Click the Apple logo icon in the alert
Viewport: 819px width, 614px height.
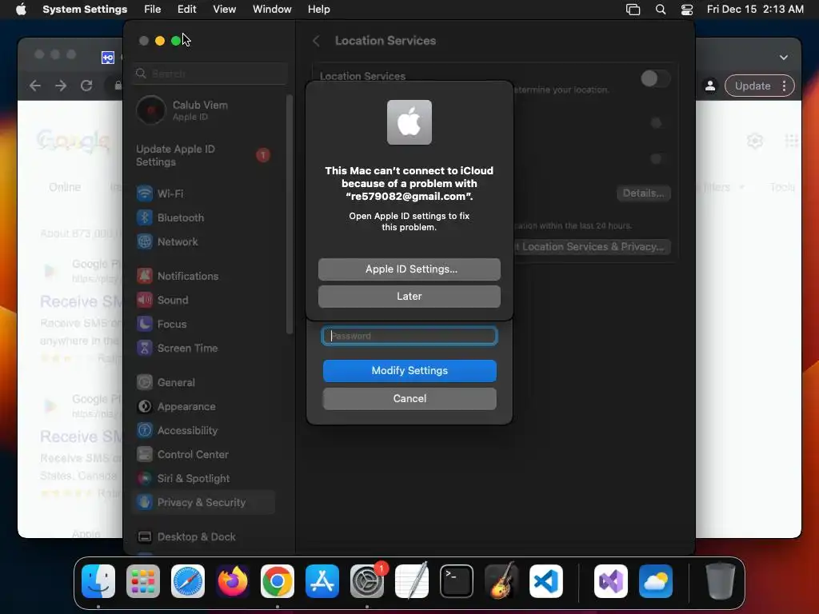pyautogui.click(x=409, y=122)
